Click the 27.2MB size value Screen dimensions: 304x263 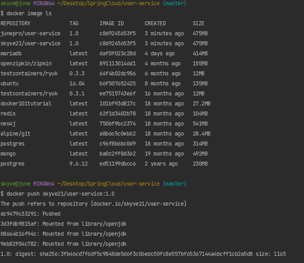coord(201,104)
